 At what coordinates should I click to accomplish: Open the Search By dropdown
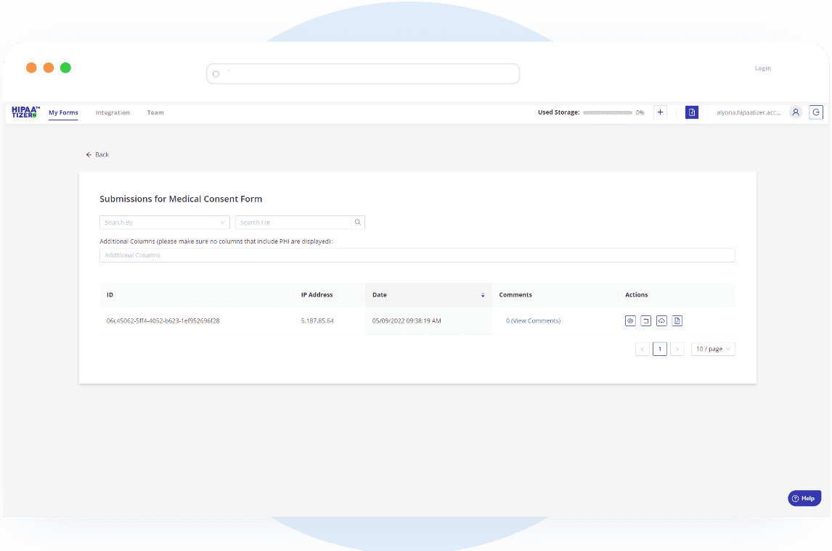coord(164,222)
